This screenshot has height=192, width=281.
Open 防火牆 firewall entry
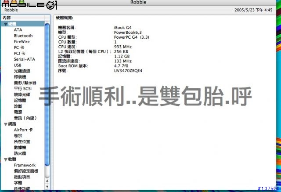click(x=20, y=153)
